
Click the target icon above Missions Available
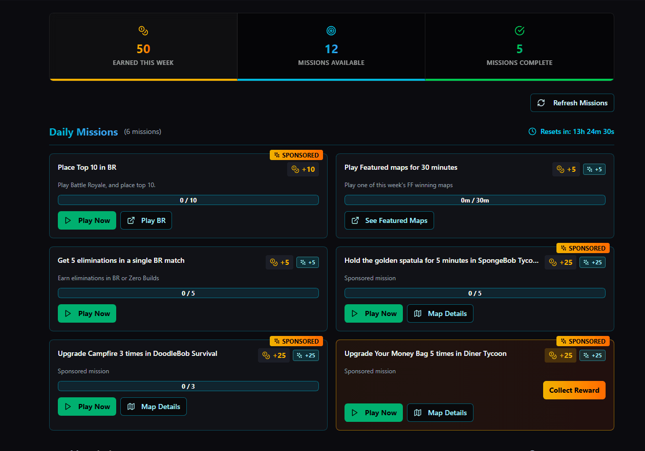[331, 31]
